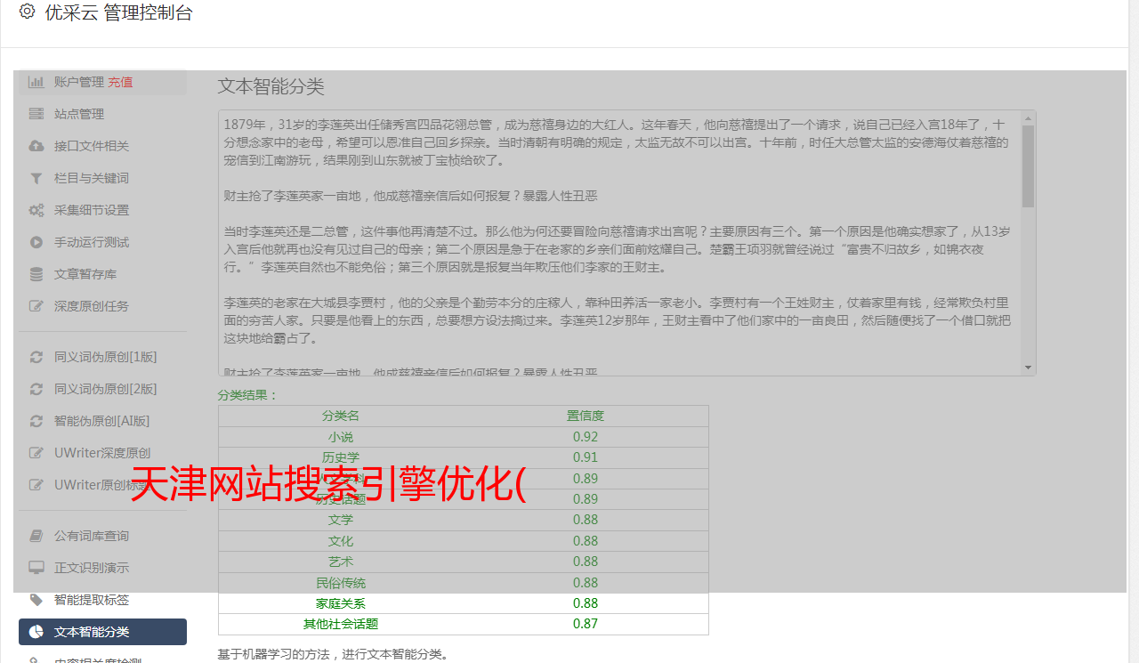The height and width of the screenshot is (663, 1139).
Task: Click the 0.91 confidence value
Action: click(586, 457)
